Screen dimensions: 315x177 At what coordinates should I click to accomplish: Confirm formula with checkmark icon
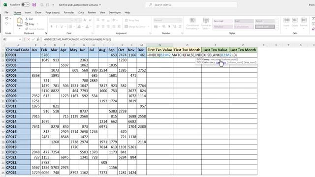(33, 39)
